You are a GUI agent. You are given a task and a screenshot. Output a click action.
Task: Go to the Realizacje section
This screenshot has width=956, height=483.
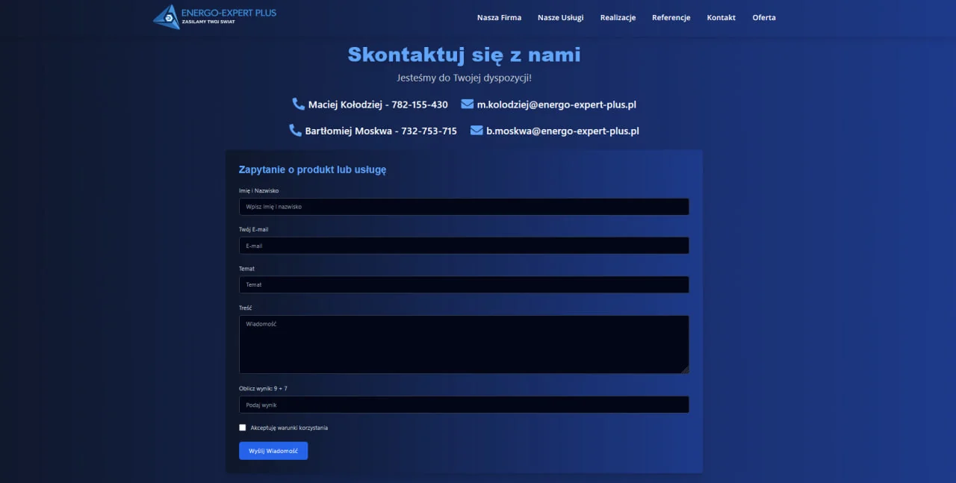coord(618,17)
